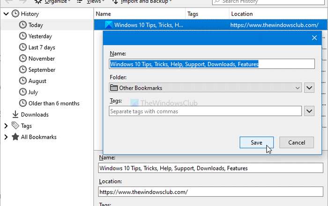Select July history entry
The width and height of the screenshot is (328, 206).
click(x=33, y=92)
